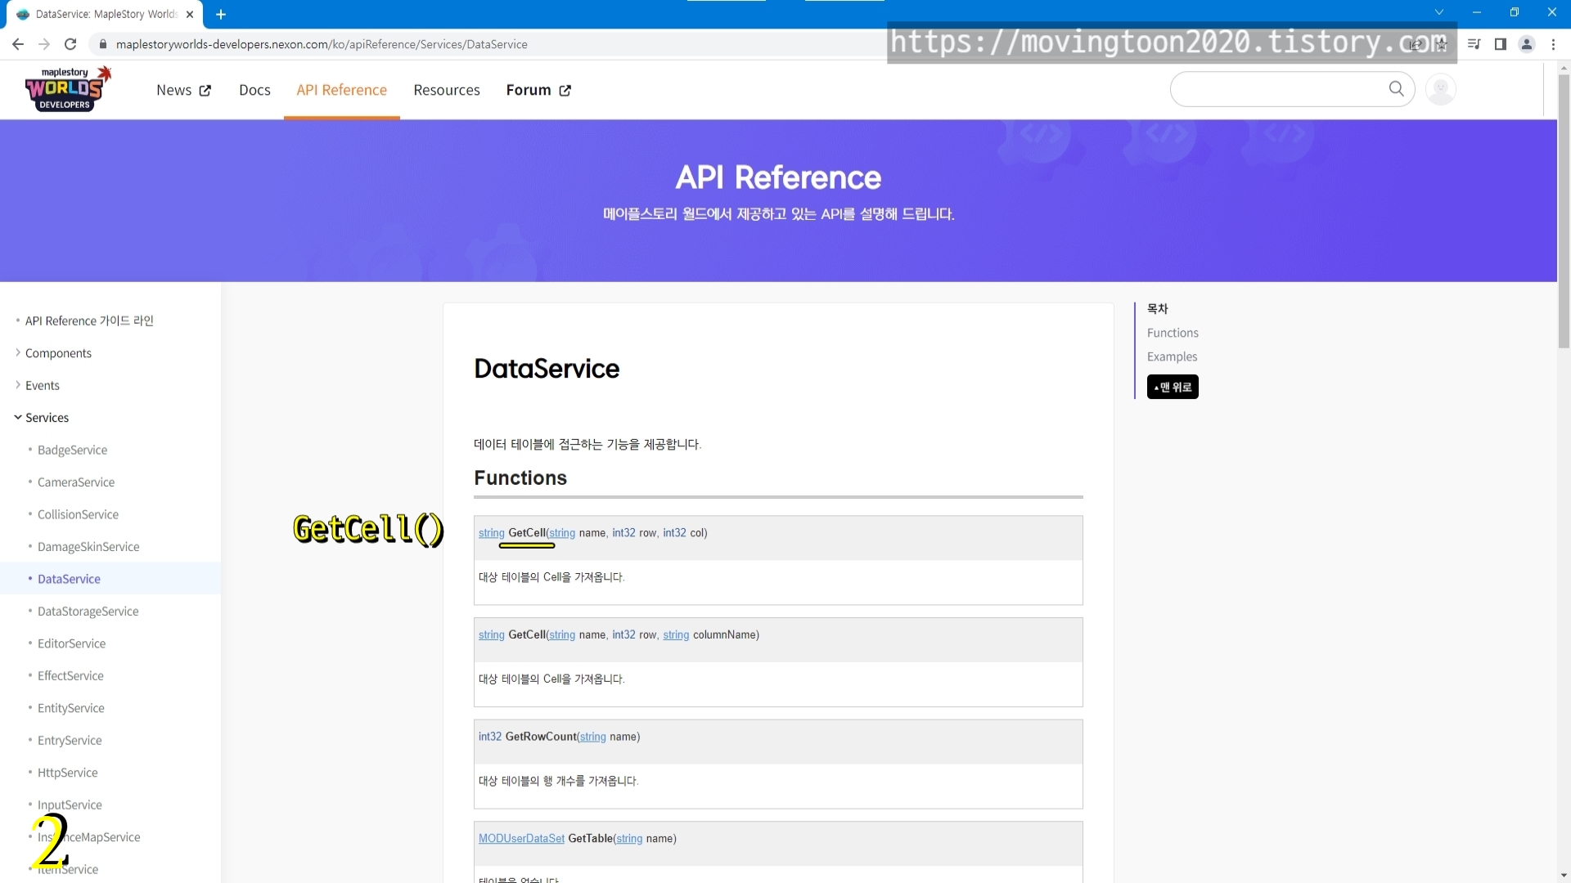Jump to Examples in table of contents
Viewport: 1571px width, 883px height.
(x=1172, y=356)
